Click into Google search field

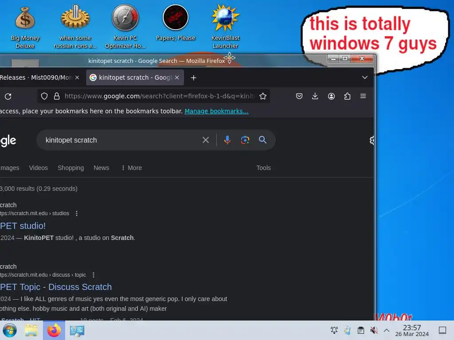(121, 140)
